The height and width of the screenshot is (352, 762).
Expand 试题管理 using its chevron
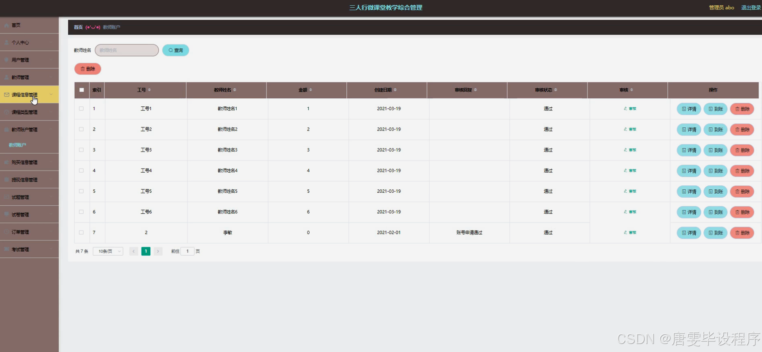51,197
